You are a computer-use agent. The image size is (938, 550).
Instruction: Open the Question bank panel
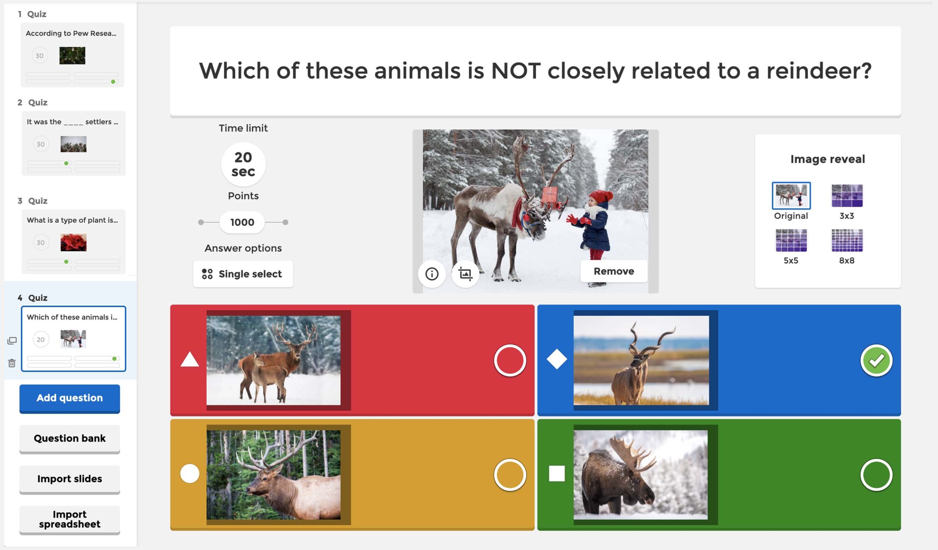point(69,438)
